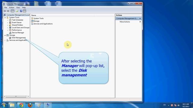
Task: Collapse the Computer Management section in Actions pane
Action: click(140, 18)
